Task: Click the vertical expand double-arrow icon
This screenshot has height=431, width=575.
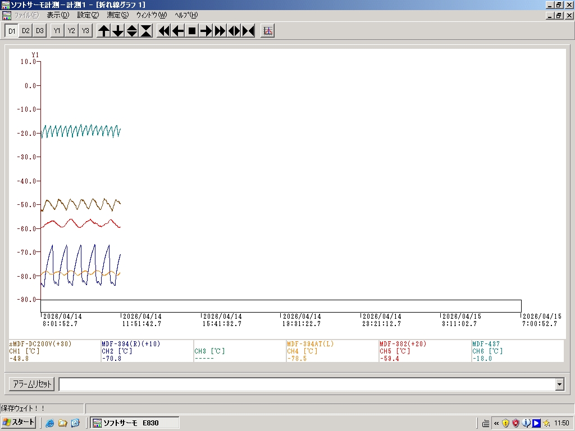Action: [x=132, y=31]
